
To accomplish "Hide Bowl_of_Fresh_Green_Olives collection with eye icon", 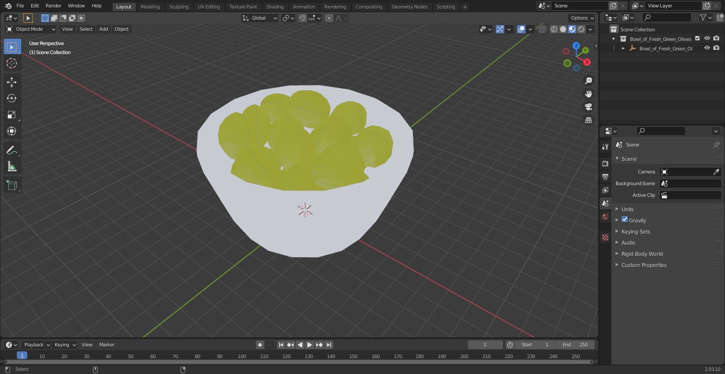I will pos(707,38).
